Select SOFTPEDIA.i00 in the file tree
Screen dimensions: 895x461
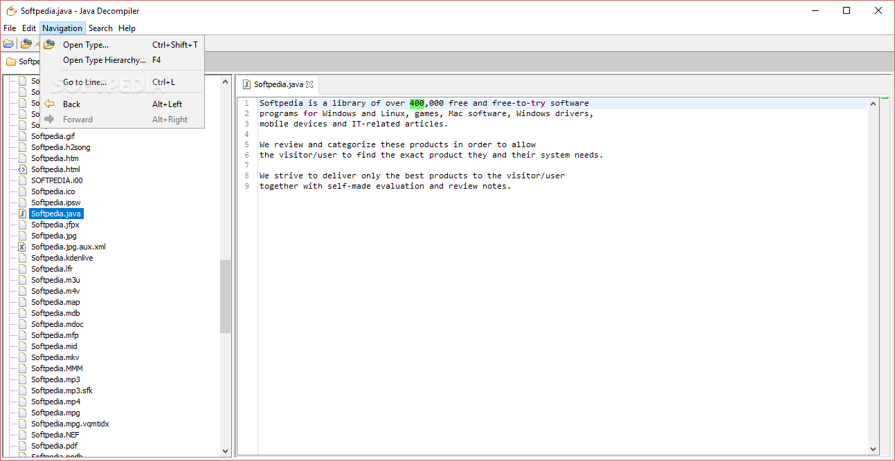57,180
